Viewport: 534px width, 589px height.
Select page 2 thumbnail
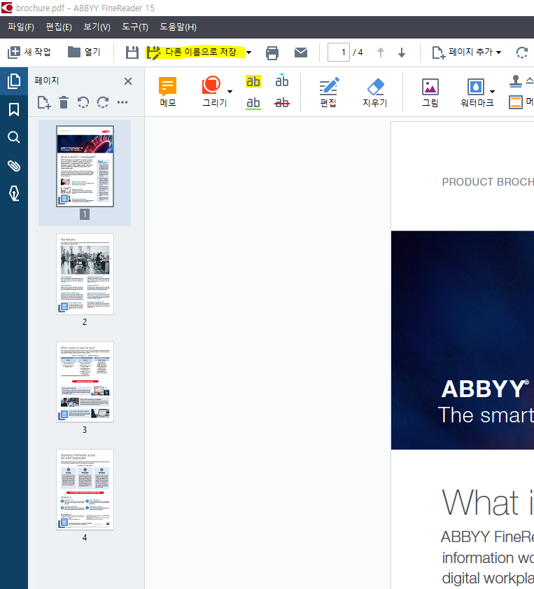[85, 275]
